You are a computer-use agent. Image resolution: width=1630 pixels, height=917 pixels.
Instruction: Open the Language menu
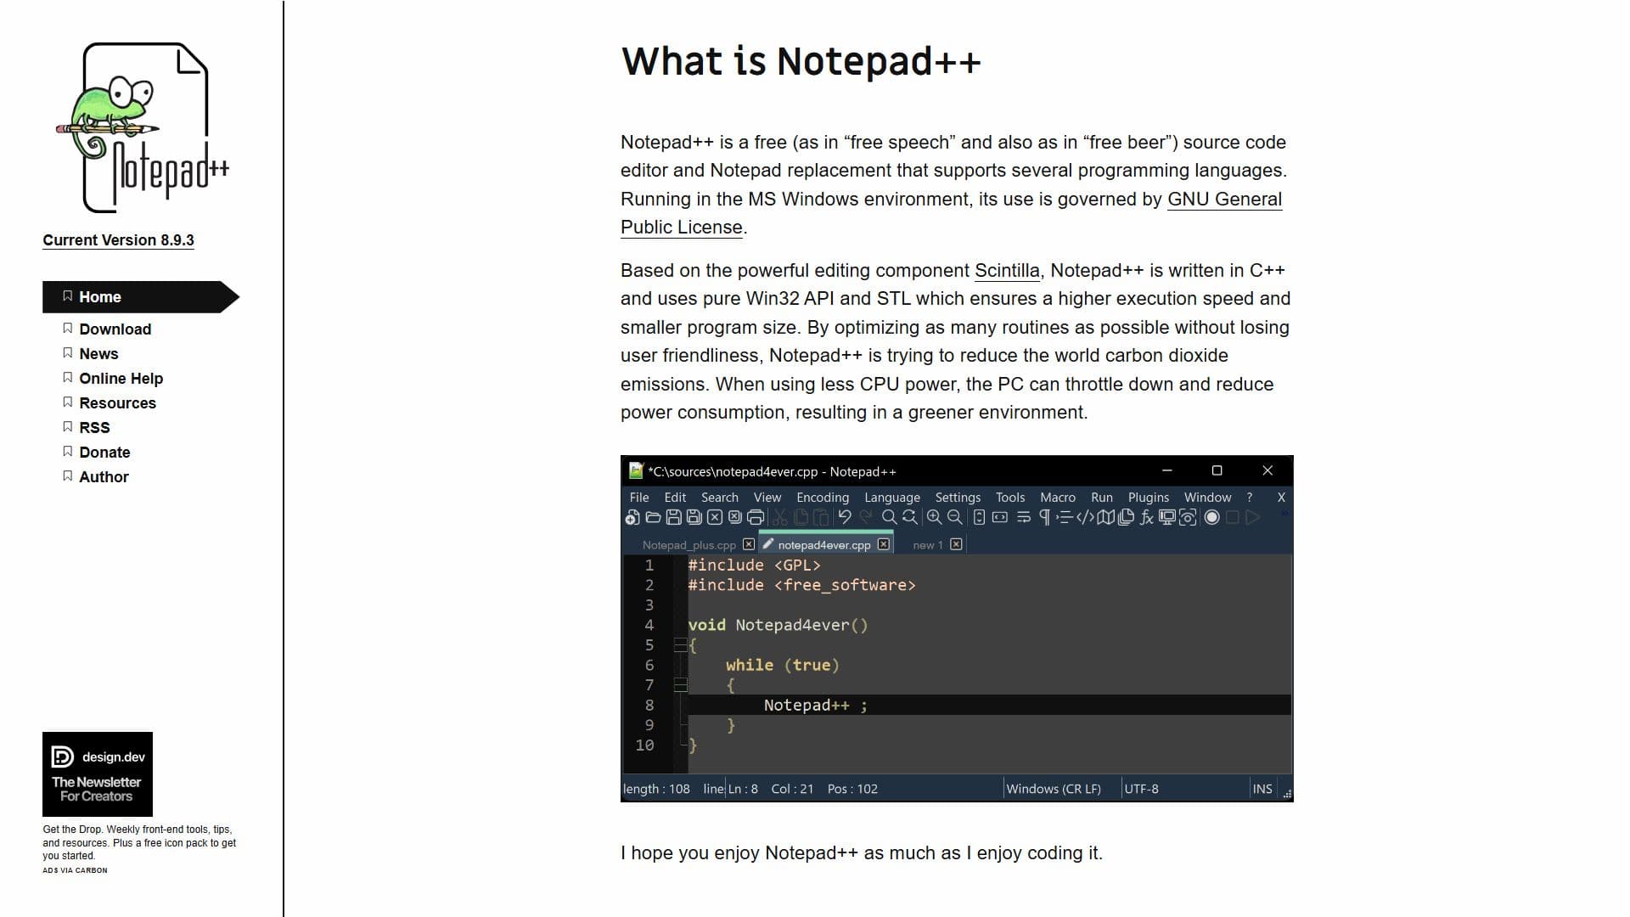coord(891,498)
